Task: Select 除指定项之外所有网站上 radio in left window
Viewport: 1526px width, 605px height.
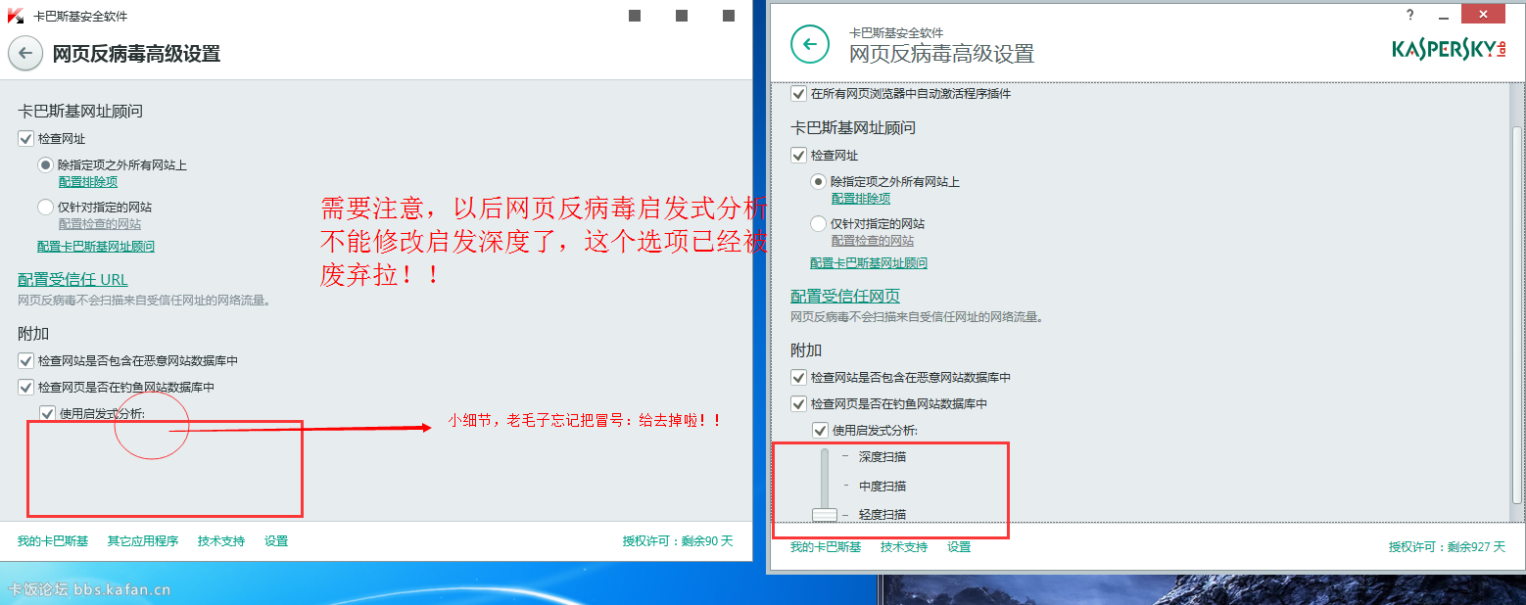Action: (x=45, y=165)
